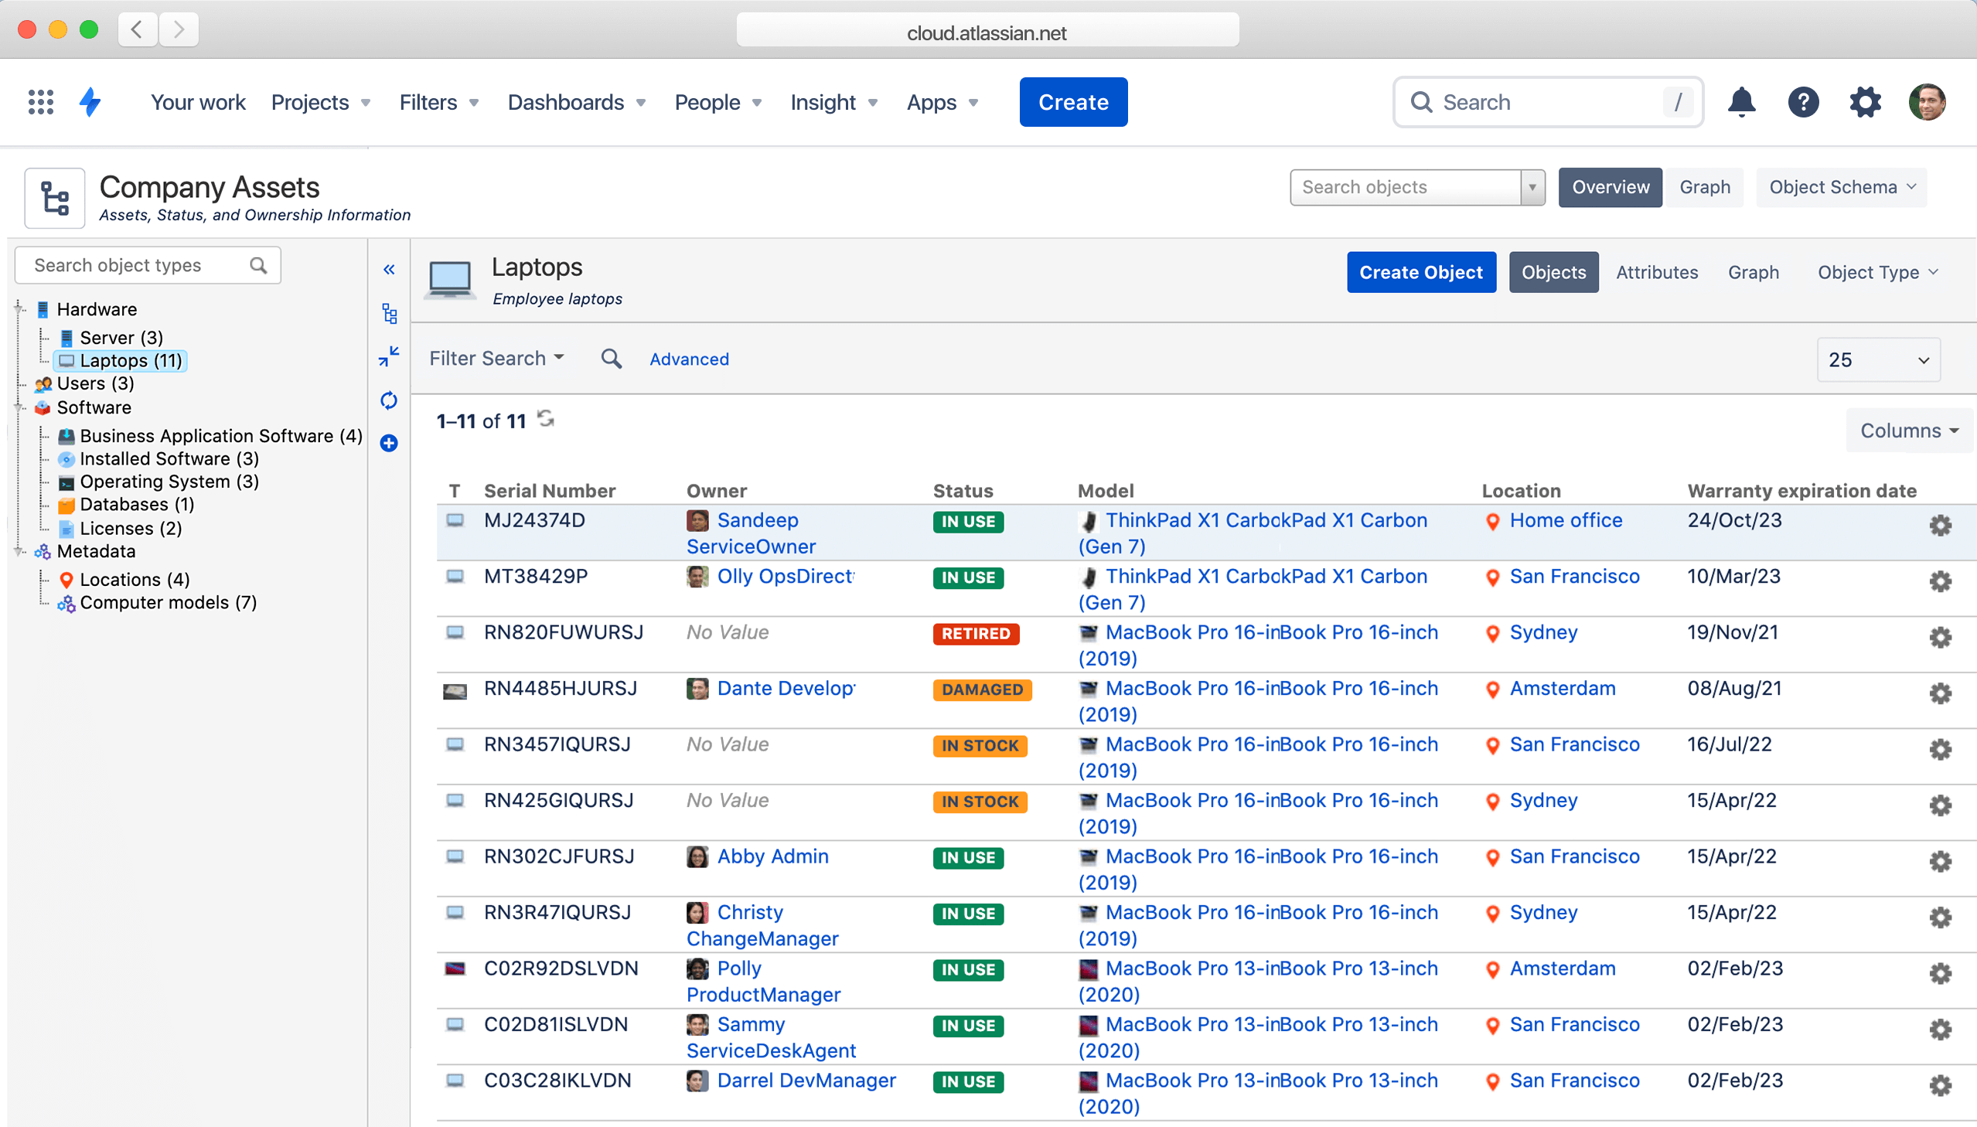Open the object schema hierarchy view icon

pyautogui.click(x=390, y=314)
